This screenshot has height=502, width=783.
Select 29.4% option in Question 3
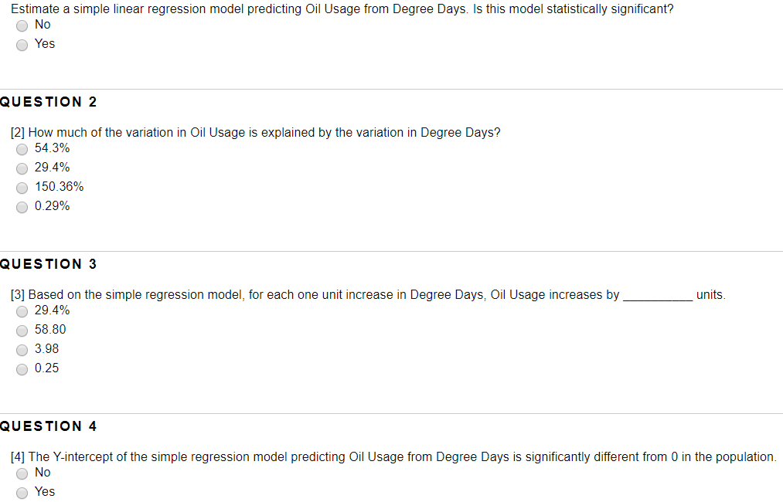22,311
